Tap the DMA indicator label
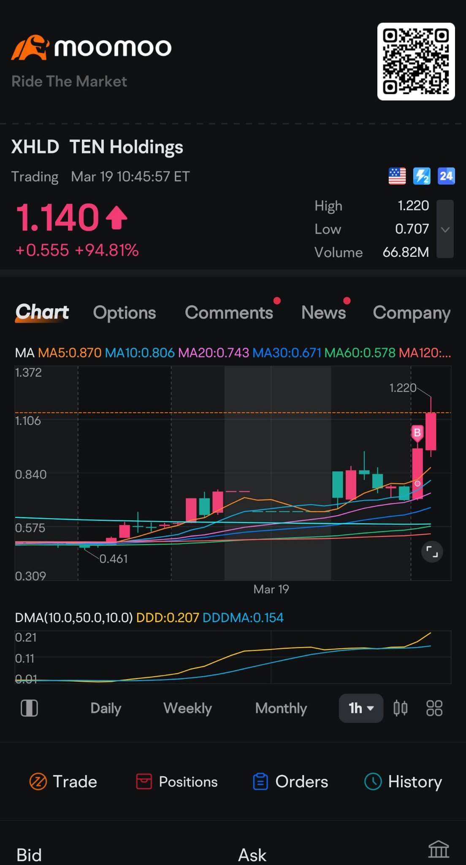 (74, 617)
